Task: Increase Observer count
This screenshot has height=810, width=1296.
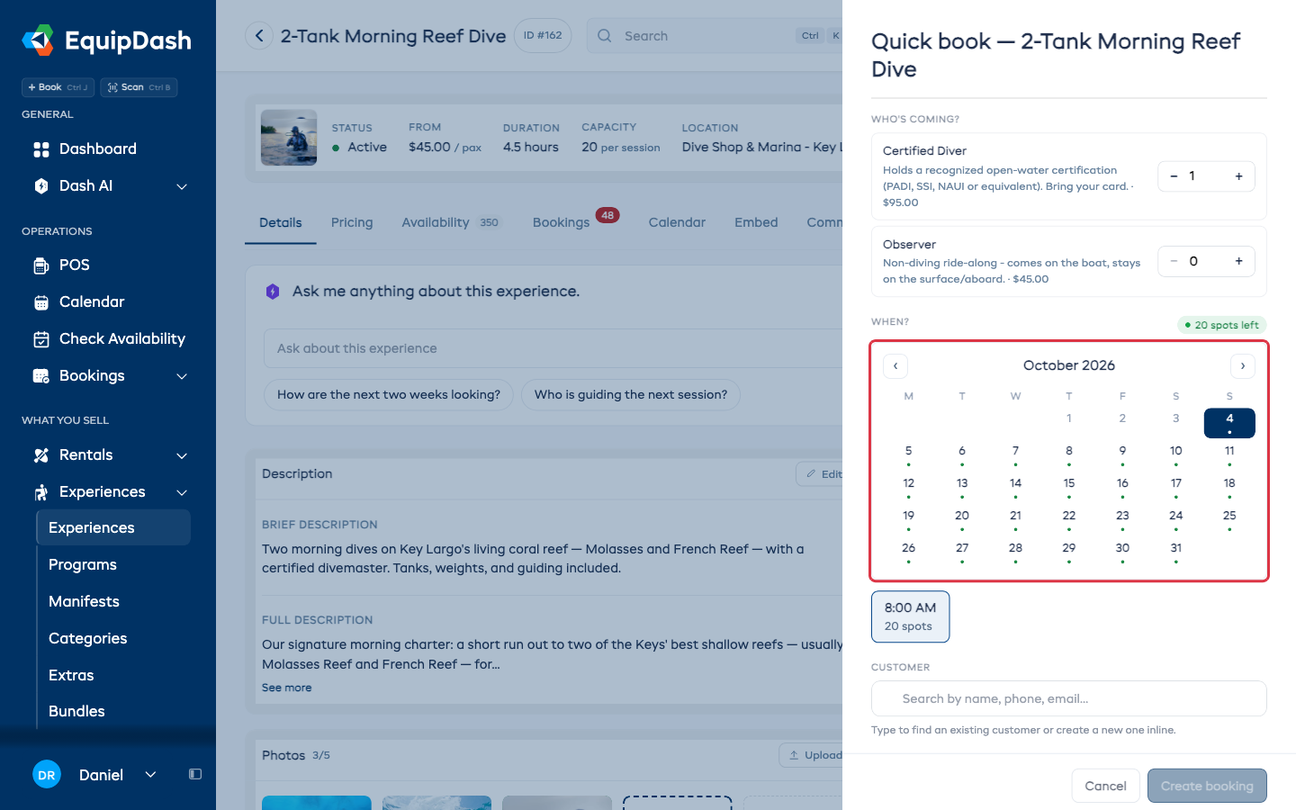Action: (1239, 261)
